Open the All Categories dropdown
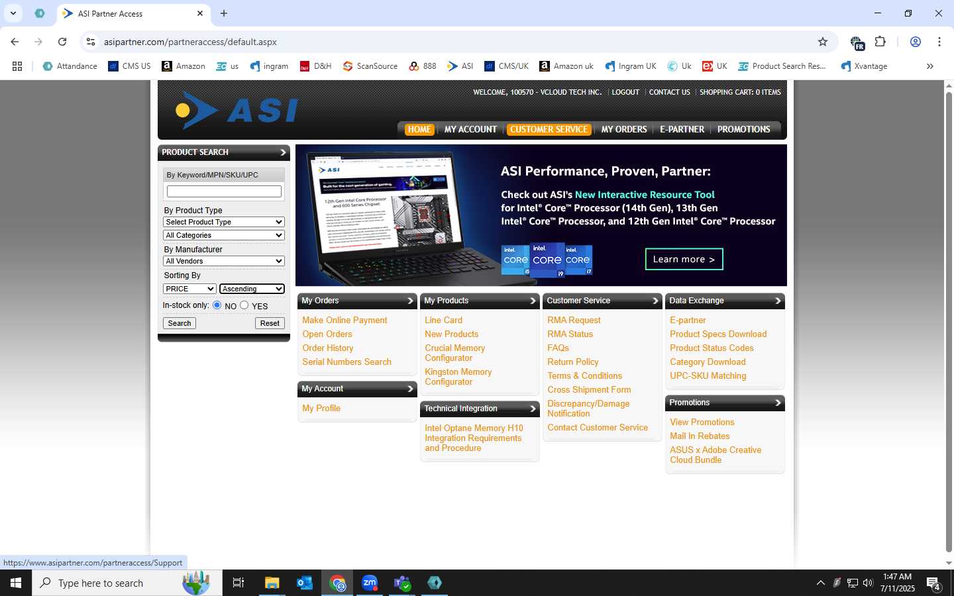 224,235
